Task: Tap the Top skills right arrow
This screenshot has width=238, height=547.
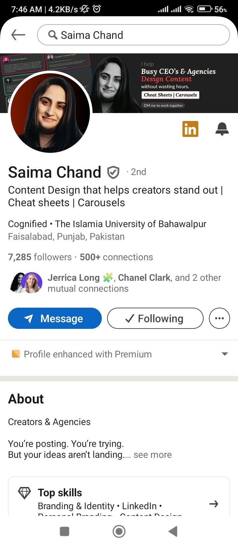Action: click(x=214, y=504)
